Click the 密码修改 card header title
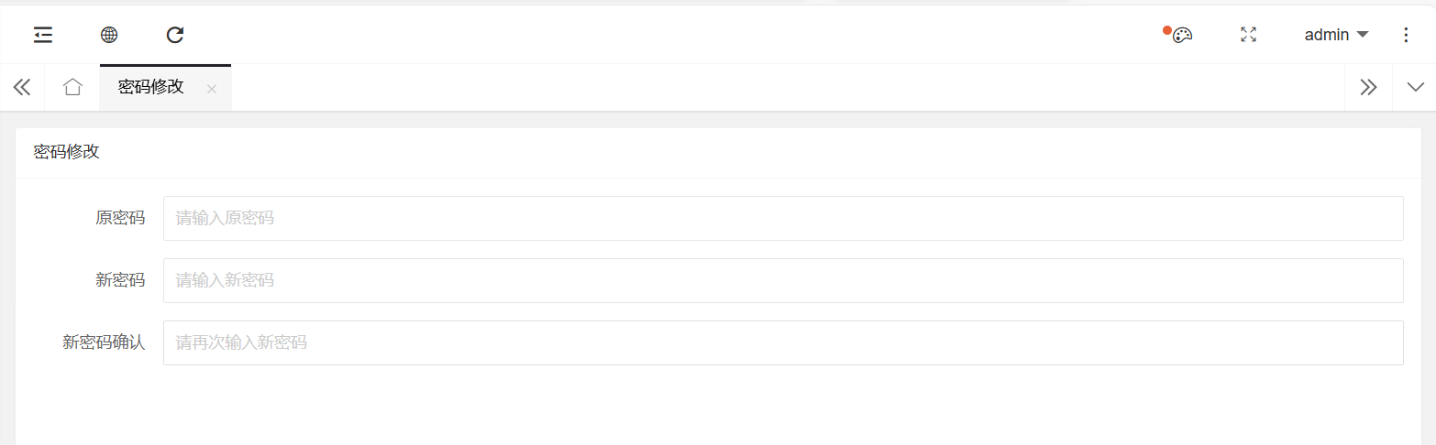This screenshot has width=1436, height=445. (x=66, y=152)
